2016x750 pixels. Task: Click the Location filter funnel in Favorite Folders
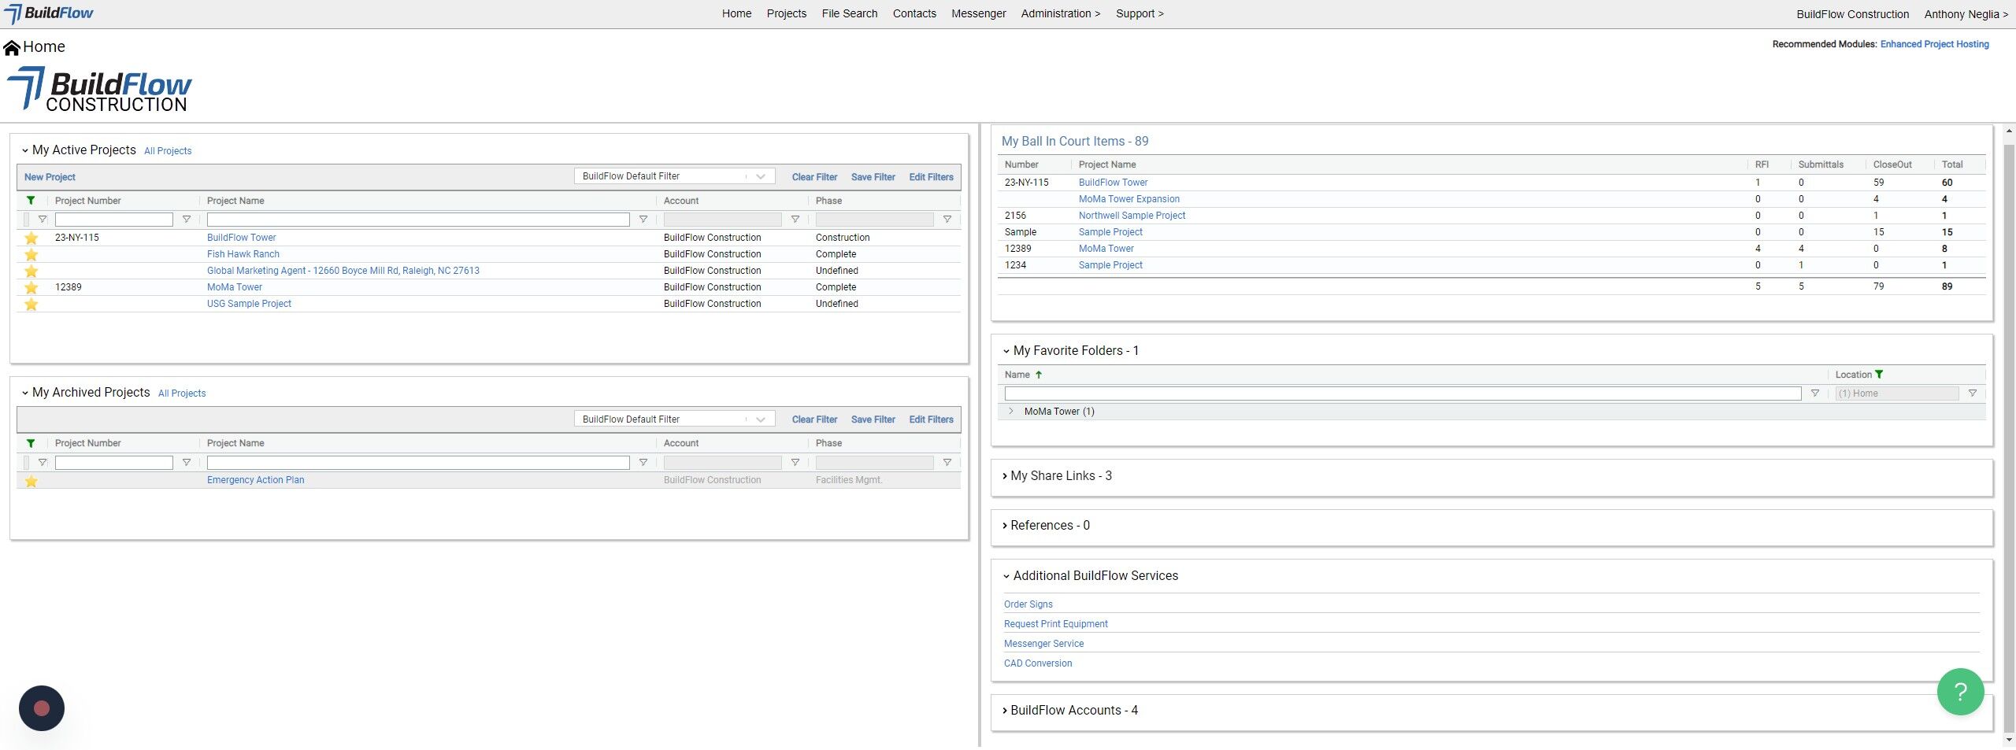click(1972, 393)
